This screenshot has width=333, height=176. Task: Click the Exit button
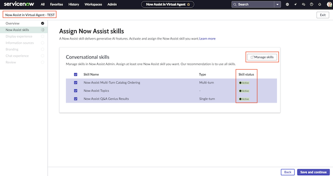coord(323,15)
